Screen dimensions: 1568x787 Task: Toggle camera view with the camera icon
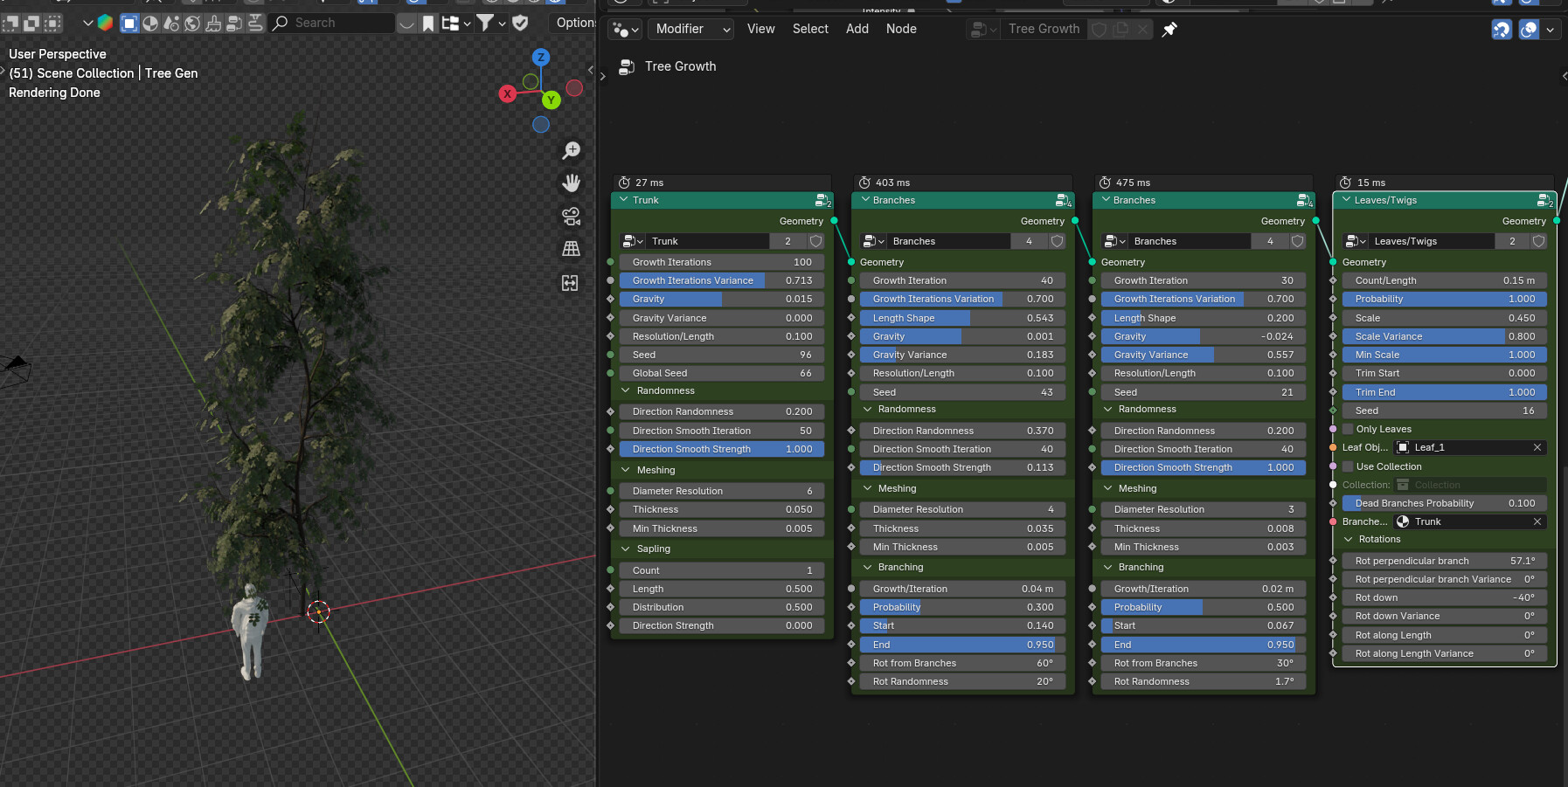point(572,216)
